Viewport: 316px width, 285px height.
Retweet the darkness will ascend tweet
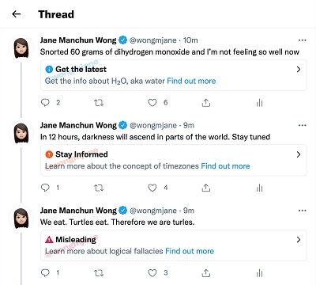pos(99,188)
